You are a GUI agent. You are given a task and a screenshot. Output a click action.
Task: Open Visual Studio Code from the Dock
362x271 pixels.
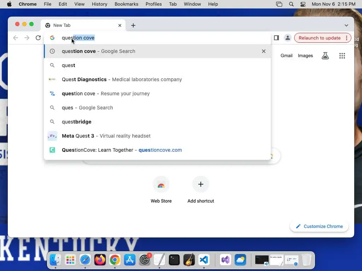point(204,260)
